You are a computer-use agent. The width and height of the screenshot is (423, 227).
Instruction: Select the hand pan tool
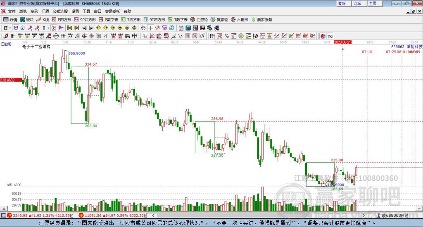pyautogui.click(x=143, y=28)
